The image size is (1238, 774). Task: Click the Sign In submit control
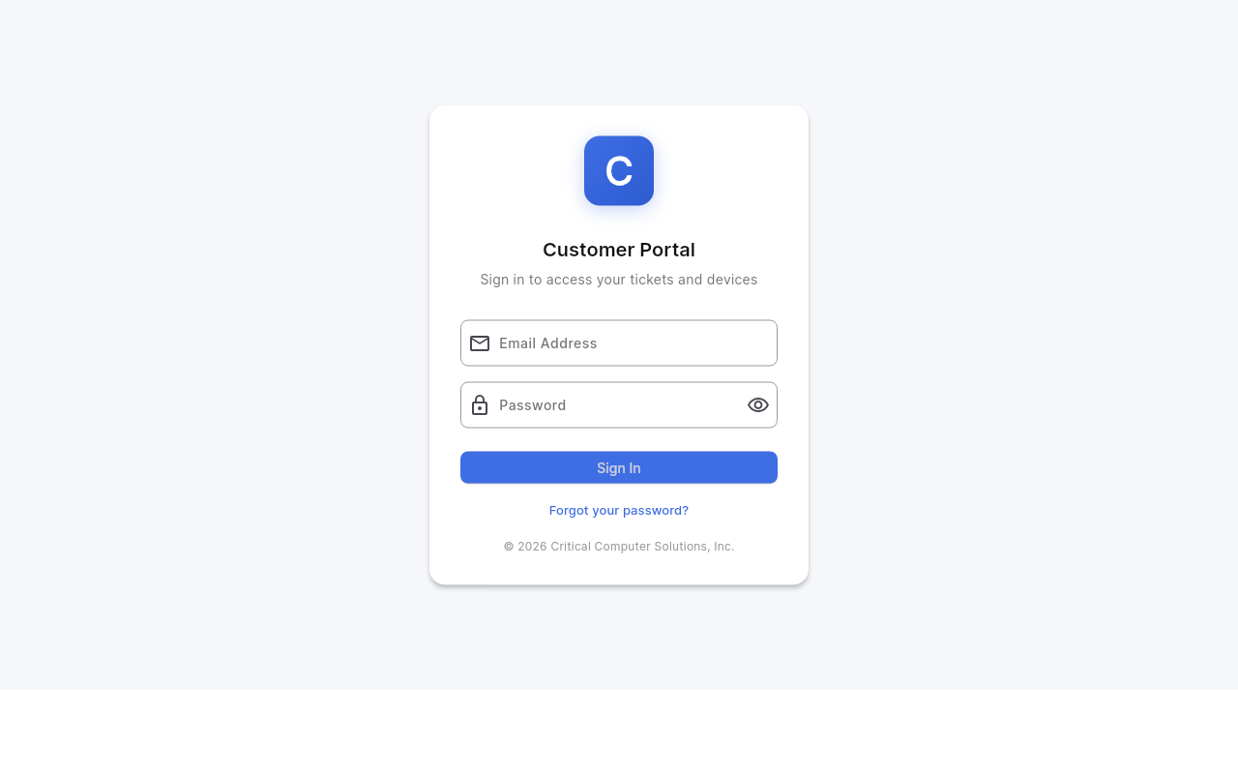point(618,467)
